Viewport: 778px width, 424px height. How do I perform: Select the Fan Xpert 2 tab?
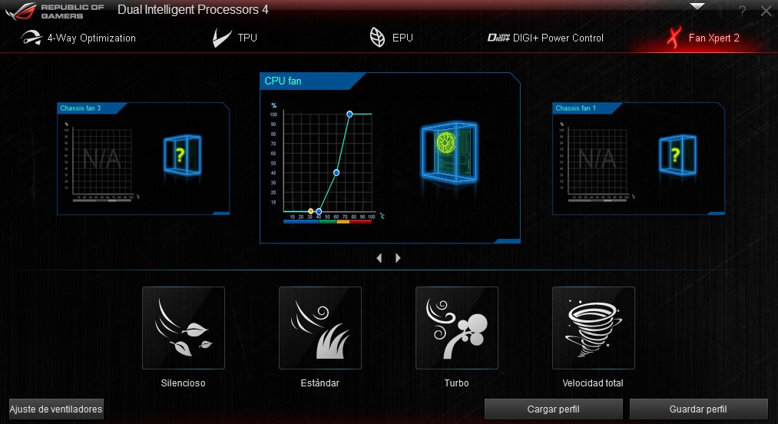pyautogui.click(x=703, y=38)
